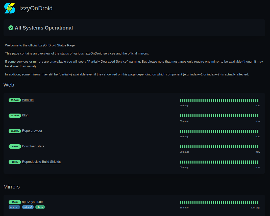270x216 pixels.
Task: Click the IzzyOnDroid logo icon
Action: 9,8
